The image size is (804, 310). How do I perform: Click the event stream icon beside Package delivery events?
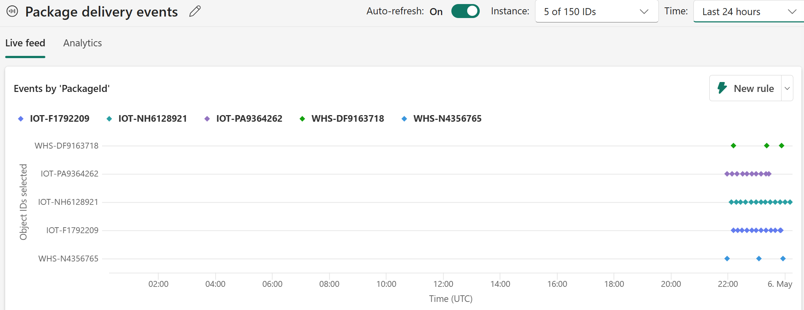[x=12, y=11]
